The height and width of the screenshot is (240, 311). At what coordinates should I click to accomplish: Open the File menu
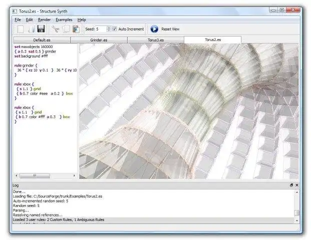pyautogui.click(x=18, y=19)
